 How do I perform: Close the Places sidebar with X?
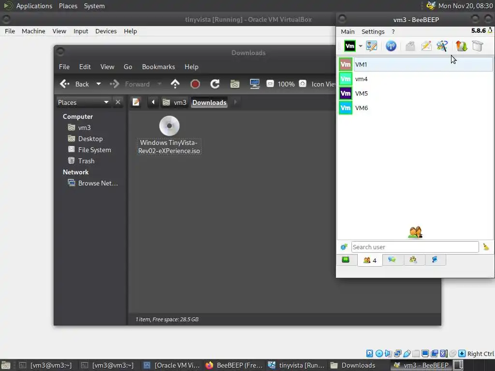coord(118,102)
